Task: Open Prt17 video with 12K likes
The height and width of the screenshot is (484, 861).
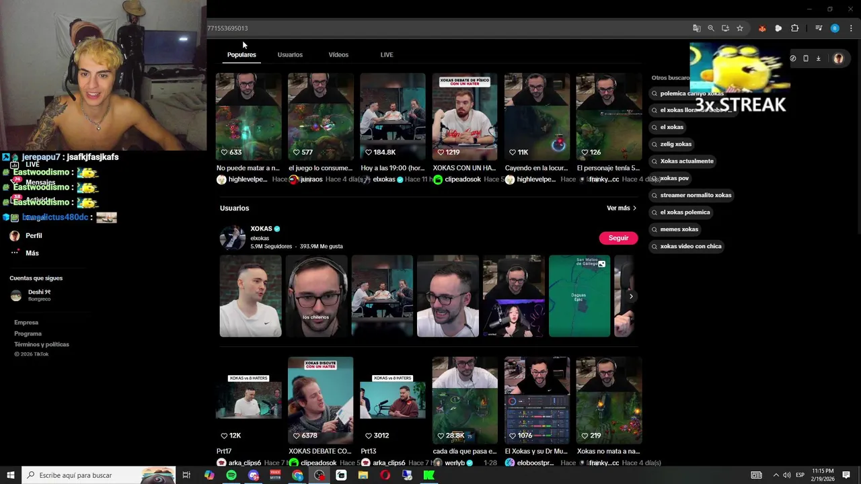Action: (248, 400)
